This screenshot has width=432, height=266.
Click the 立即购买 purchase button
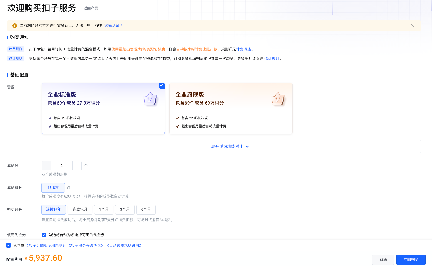coord(411,259)
